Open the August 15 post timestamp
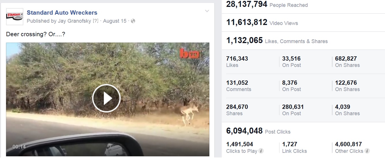 [x=114, y=21]
